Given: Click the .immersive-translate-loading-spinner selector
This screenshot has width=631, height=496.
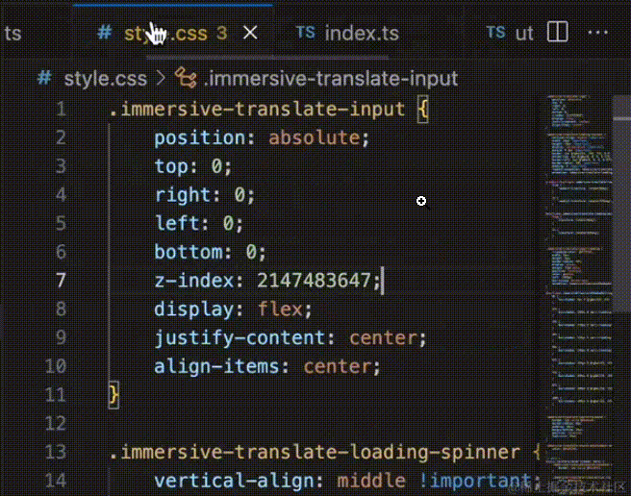Looking at the screenshot, I should click(315, 452).
